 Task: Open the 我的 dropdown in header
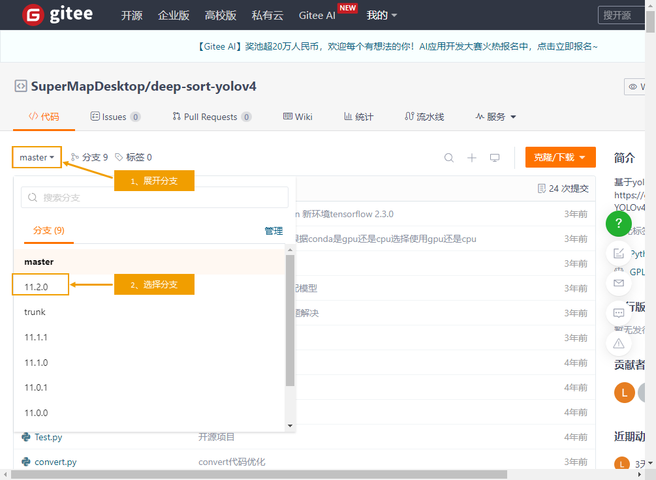(382, 15)
